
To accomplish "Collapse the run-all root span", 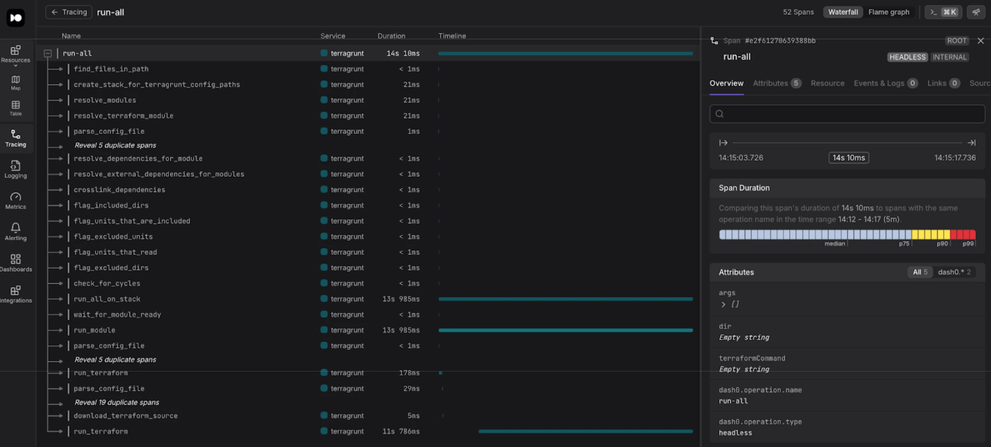I will pos(47,53).
